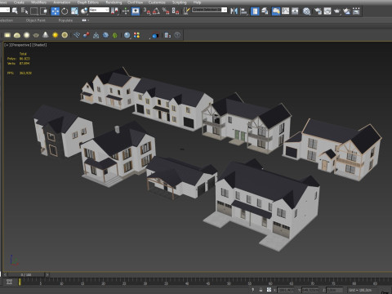
Task: Click the Align tool icon
Action: (244, 11)
